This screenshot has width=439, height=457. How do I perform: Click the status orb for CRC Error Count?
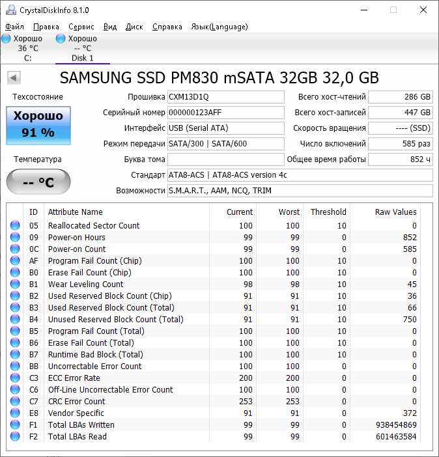(15, 401)
